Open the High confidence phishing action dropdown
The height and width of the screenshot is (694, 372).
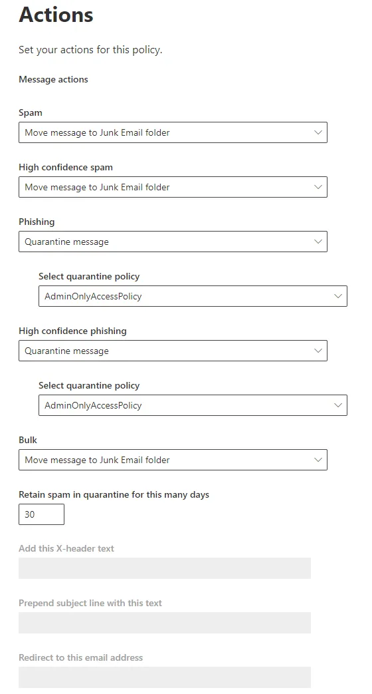[x=173, y=351]
